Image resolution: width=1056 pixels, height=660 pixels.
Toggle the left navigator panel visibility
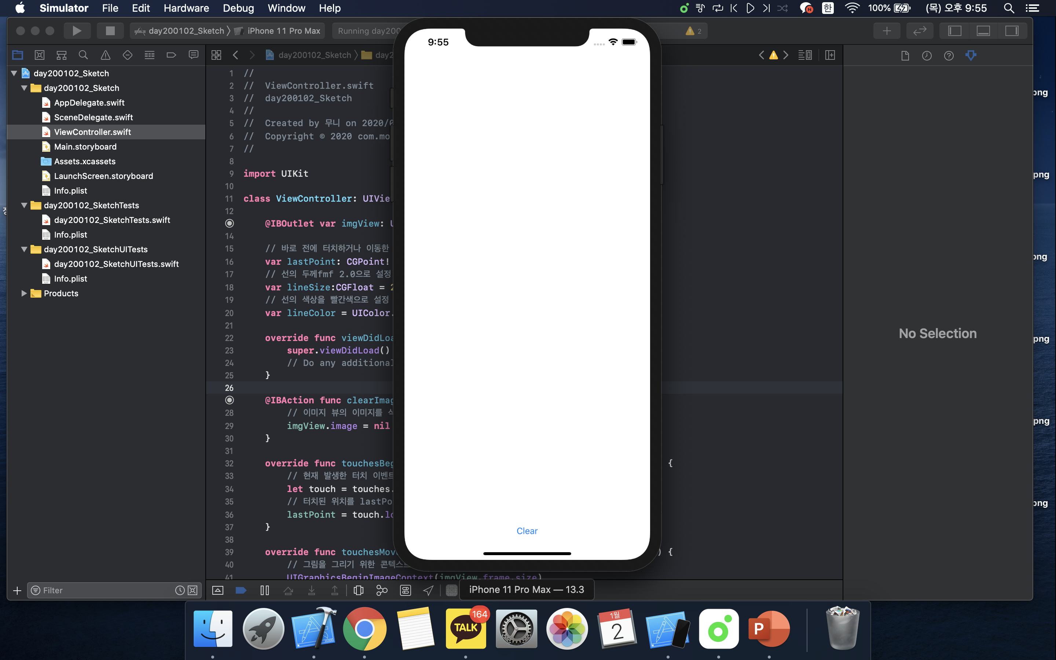pos(954,30)
